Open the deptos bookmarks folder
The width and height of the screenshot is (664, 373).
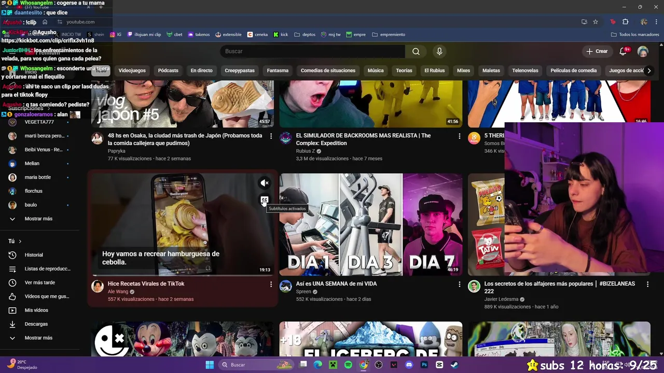[305, 35]
